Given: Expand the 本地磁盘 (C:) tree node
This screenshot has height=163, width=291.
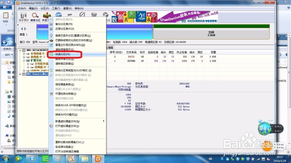Looking at the screenshot, I should point(24,54).
